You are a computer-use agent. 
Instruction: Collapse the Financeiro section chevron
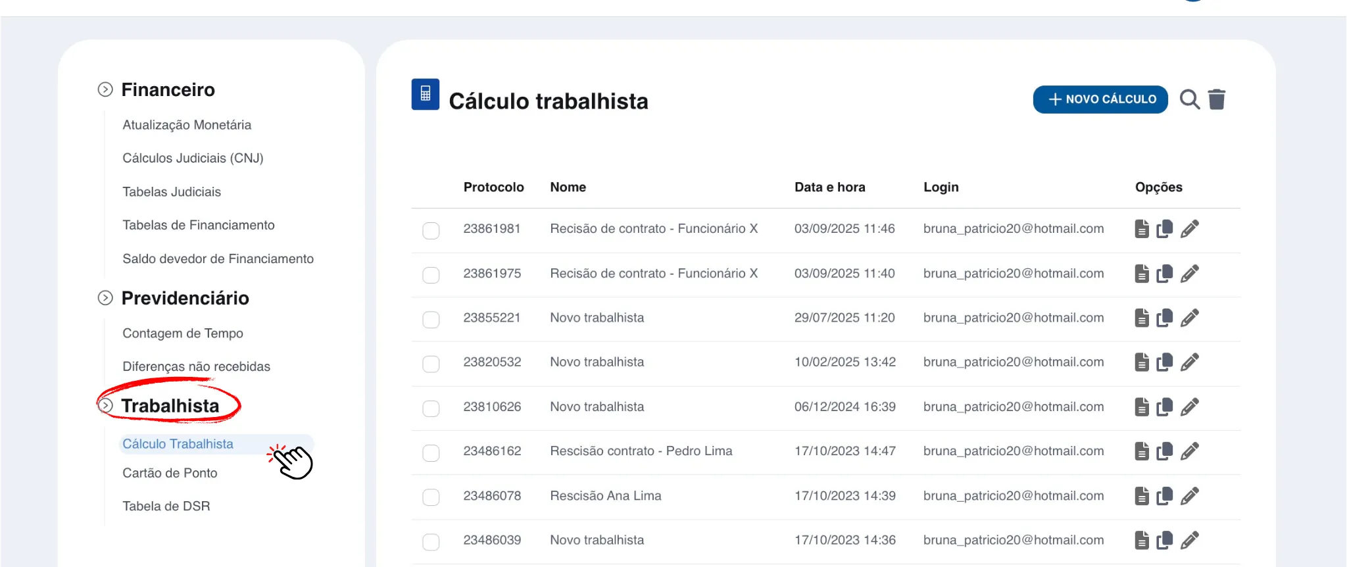105,89
